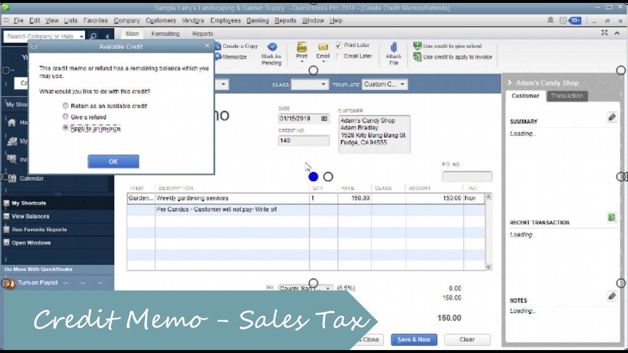
Task: Click 'Weekly gardening services' description cell
Action: point(232,198)
